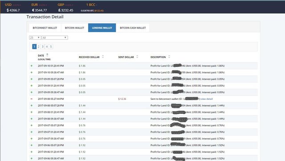This screenshot has height=161, width=285.
Task: Sort by Description column arrows
Action: [x=169, y=57]
